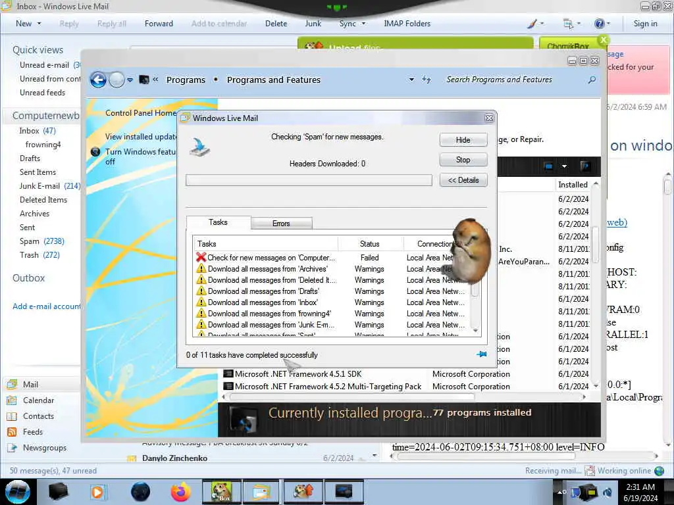The width and height of the screenshot is (674, 505).
Task: Click Forward in the mail toolbar
Action: (x=159, y=24)
